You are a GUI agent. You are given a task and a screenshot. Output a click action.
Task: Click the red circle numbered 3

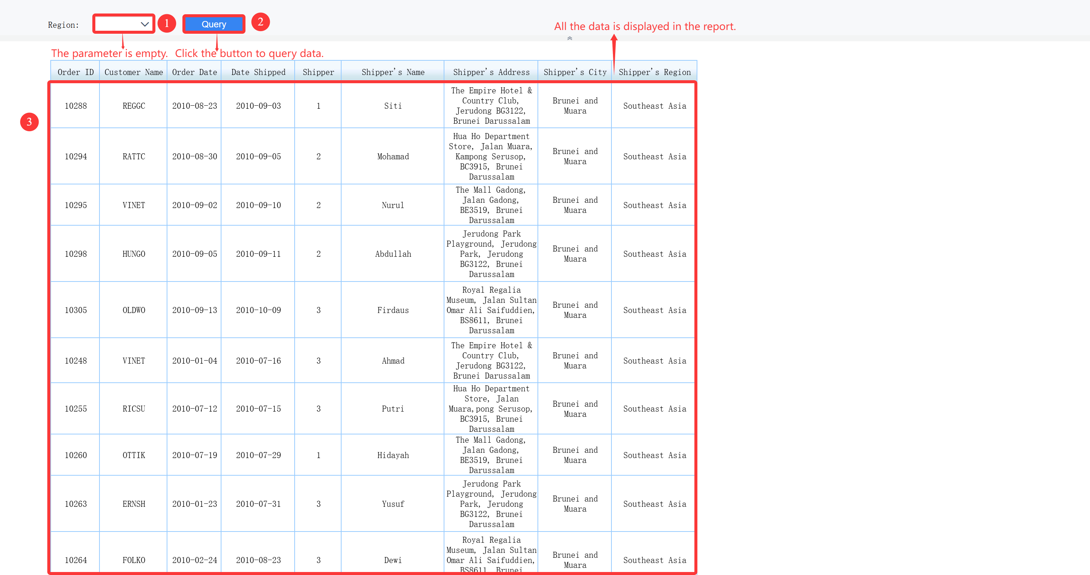[29, 122]
